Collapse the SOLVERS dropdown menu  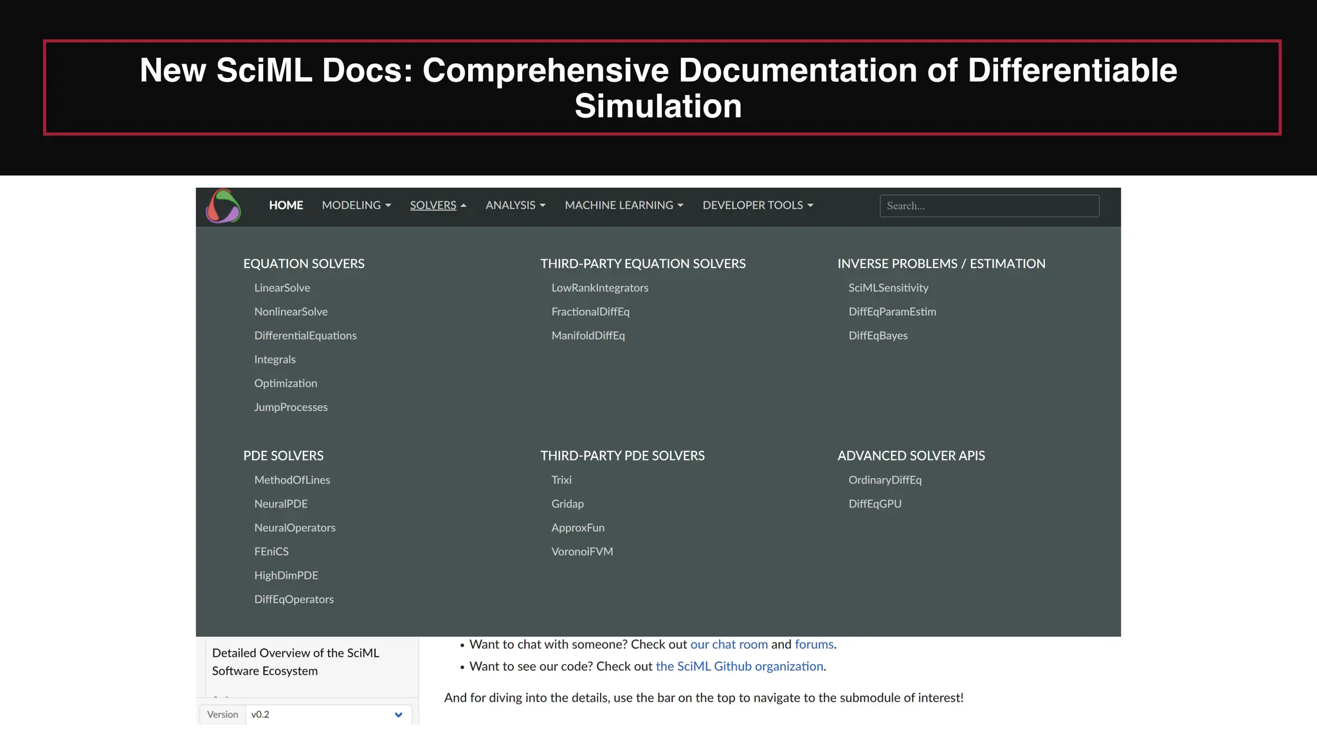(x=438, y=205)
